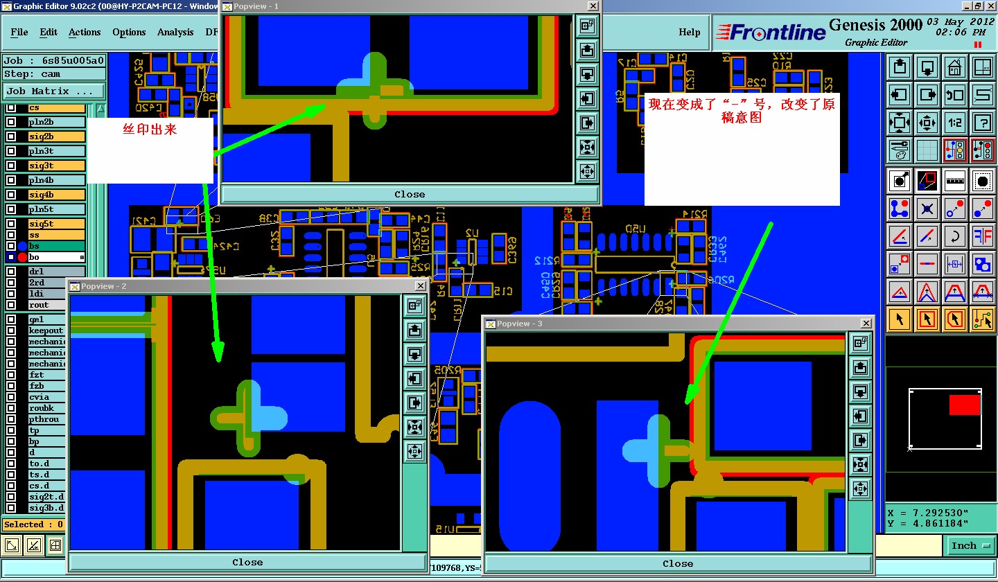The width and height of the screenshot is (998, 582).
Task: Open the Help menu
Action: point(689,32)
